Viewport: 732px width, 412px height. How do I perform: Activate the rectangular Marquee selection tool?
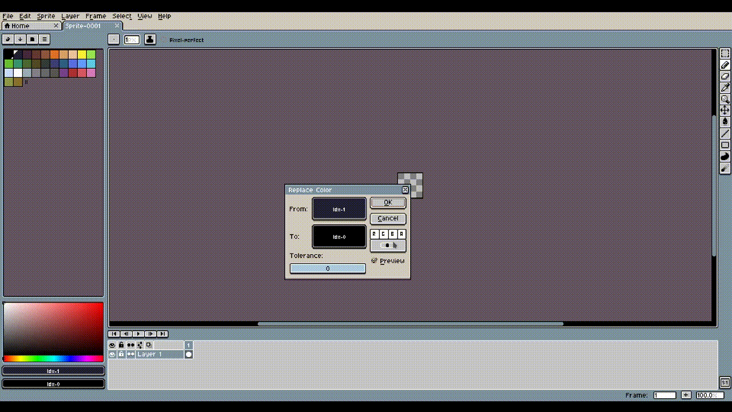pyautogui.click(x=725, y=52)
